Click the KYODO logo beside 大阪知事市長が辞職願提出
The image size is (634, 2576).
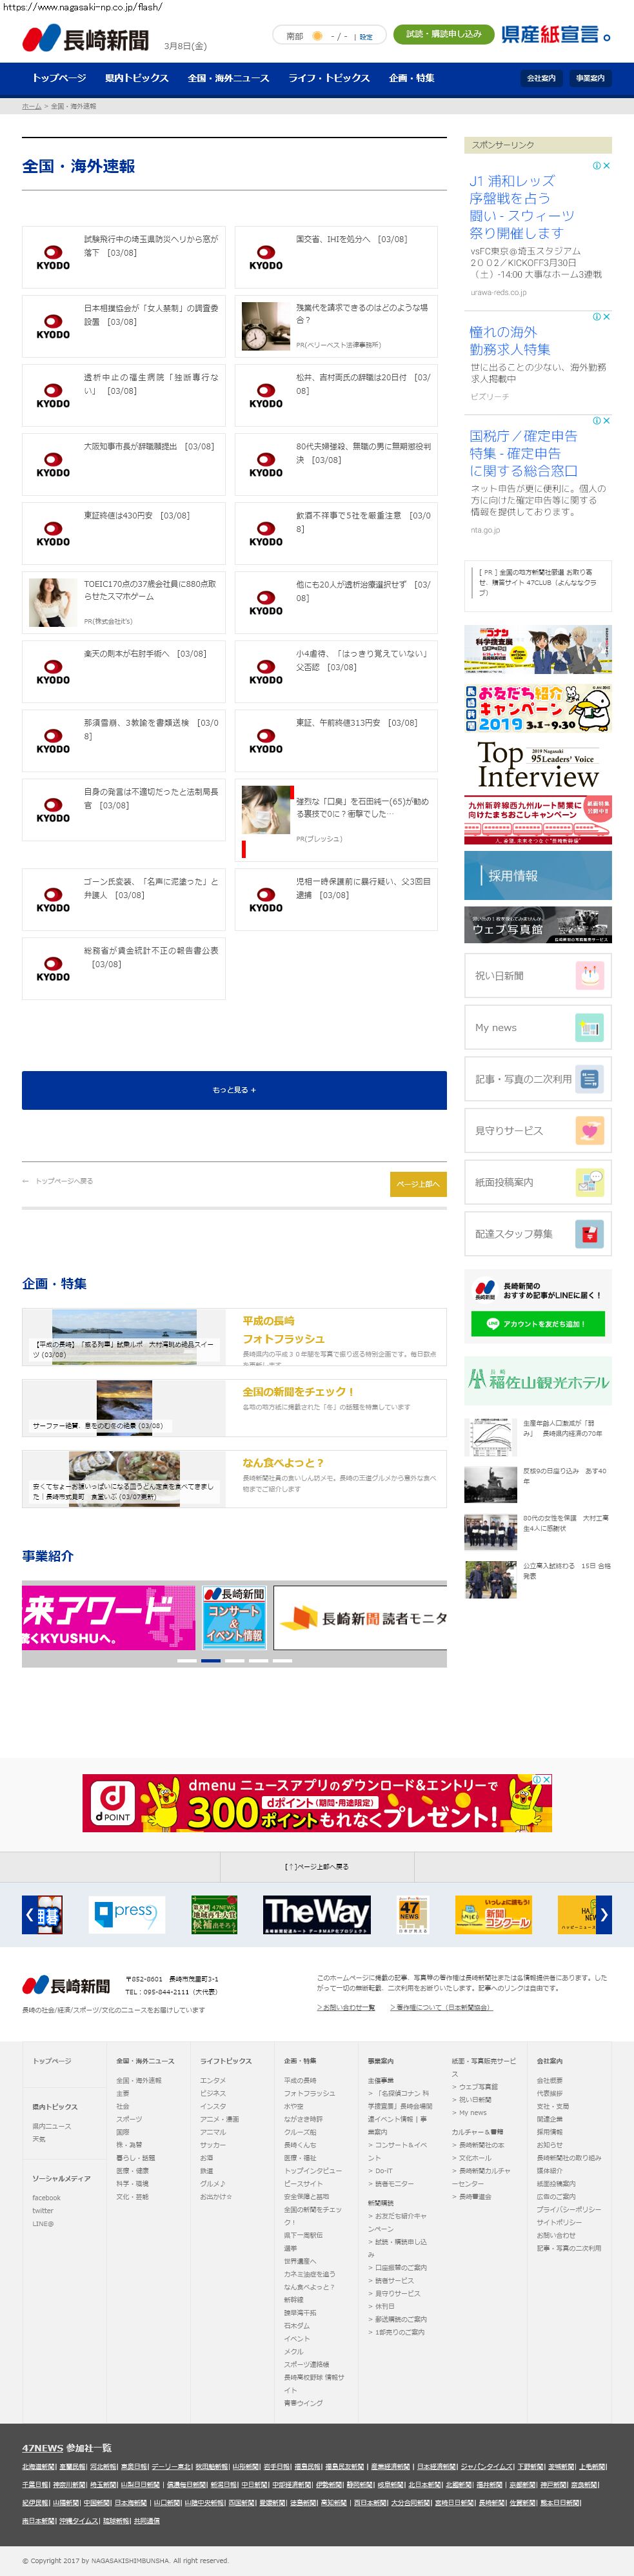click(53, 465)
